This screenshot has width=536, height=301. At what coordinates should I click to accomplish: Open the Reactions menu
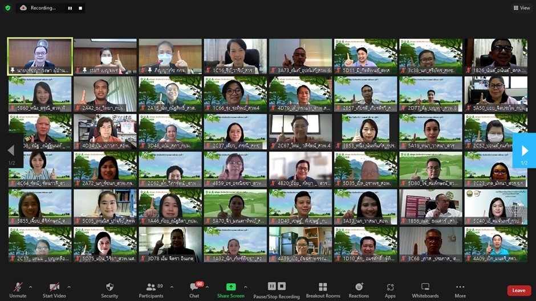tap(359, 290)
